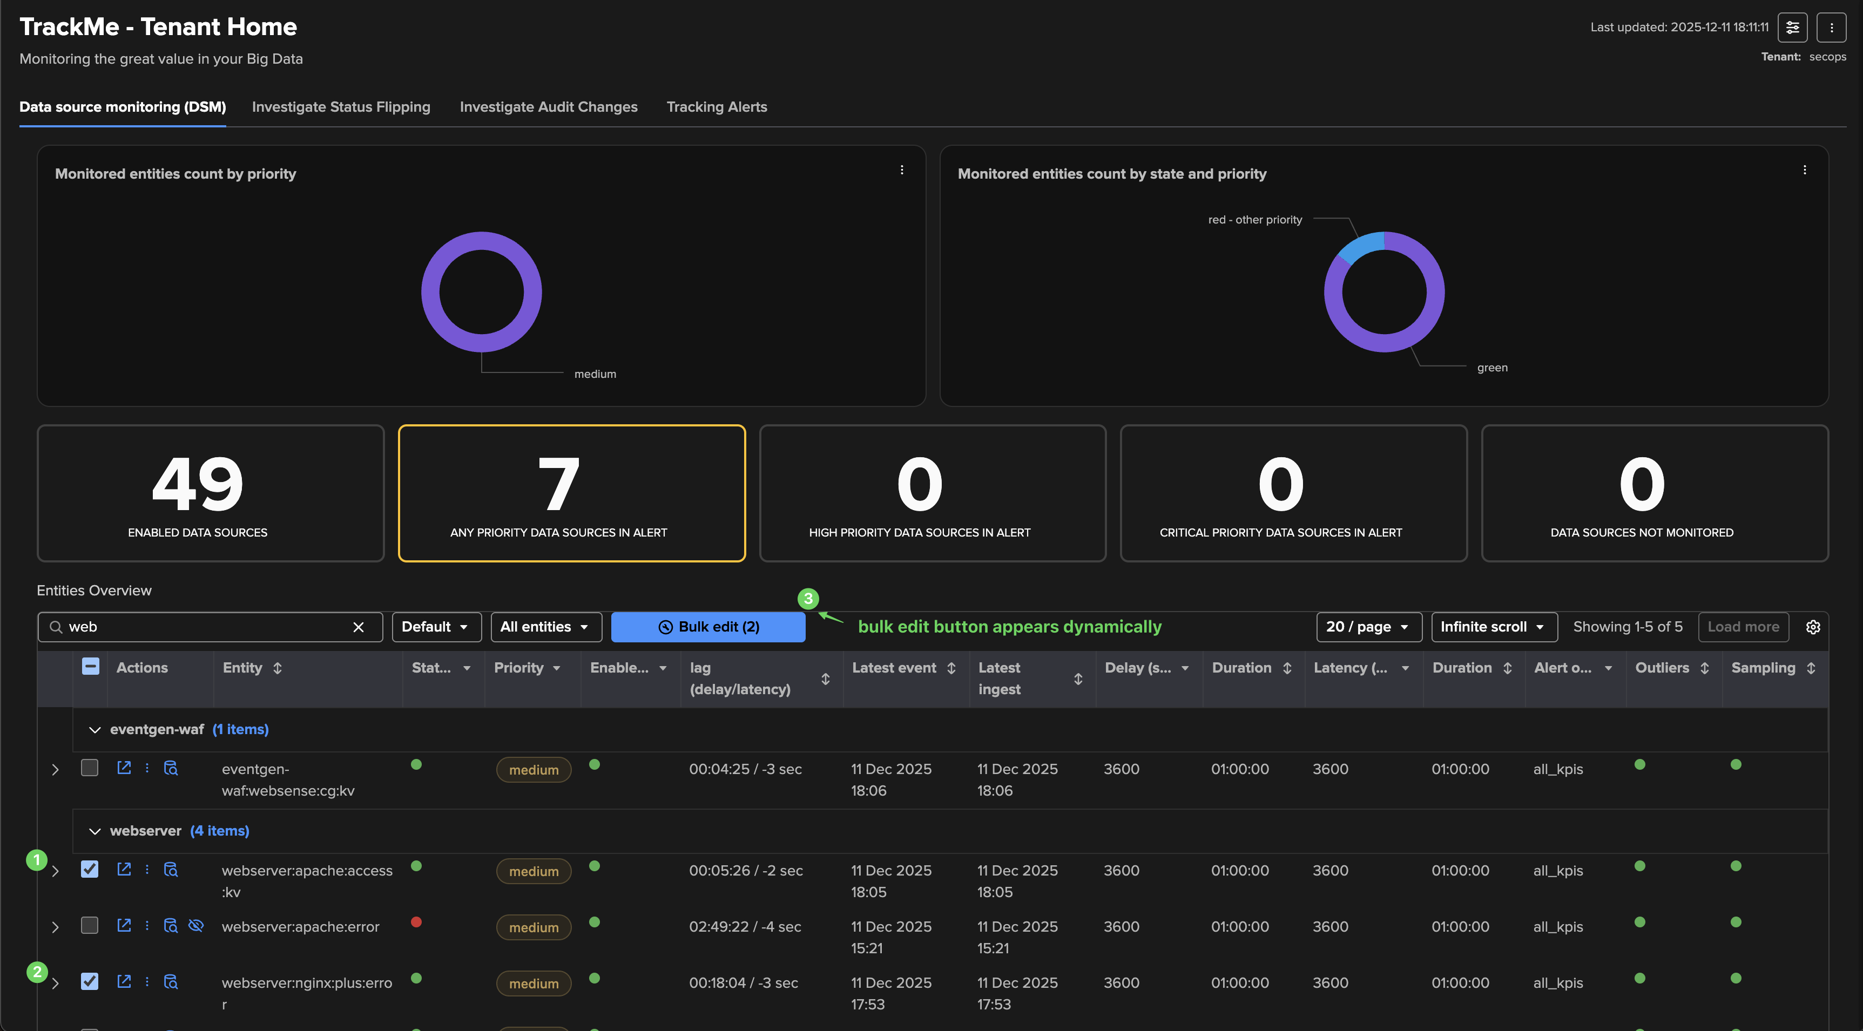Click table settings gear icon
Viewport: 1863px width, 1031px height.
point(1812,627)
